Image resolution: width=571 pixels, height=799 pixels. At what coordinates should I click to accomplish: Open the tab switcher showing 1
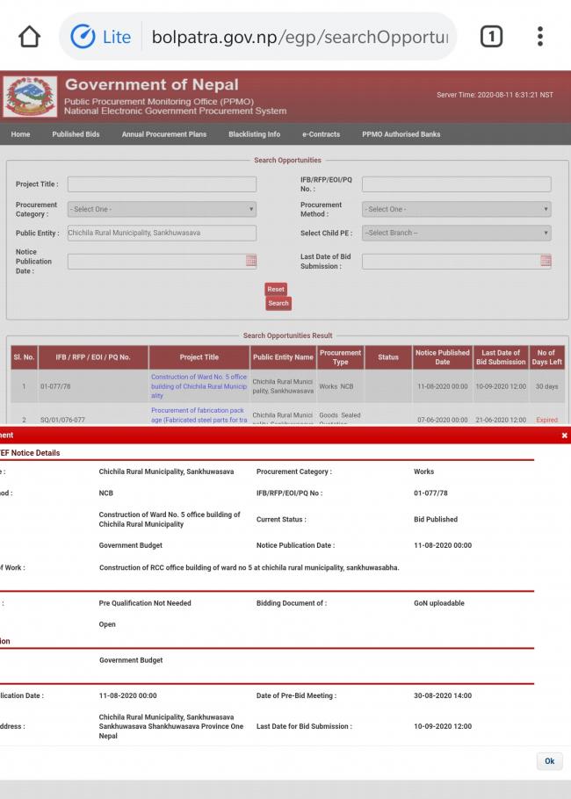(x=491, y=37)
